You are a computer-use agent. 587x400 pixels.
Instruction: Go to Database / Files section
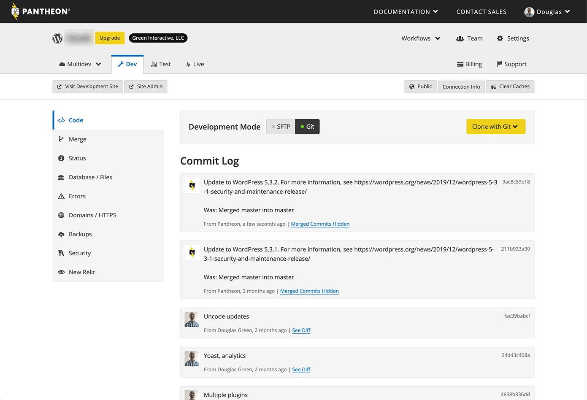click(x=90, y=177)
